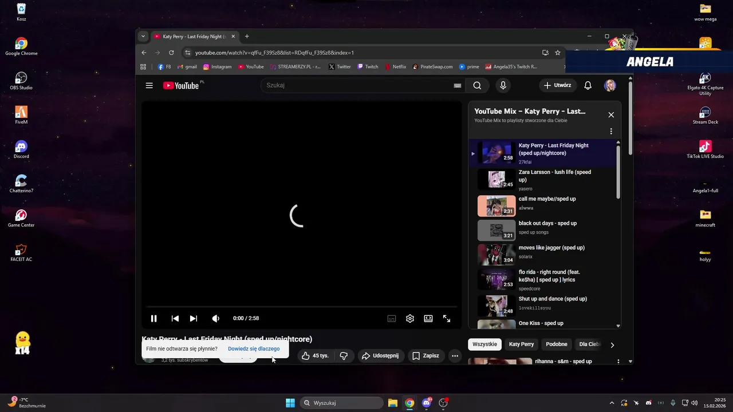Open the gmail bookmark
Image resolution: width=733 pixels, height=412 pixels.
187,67
